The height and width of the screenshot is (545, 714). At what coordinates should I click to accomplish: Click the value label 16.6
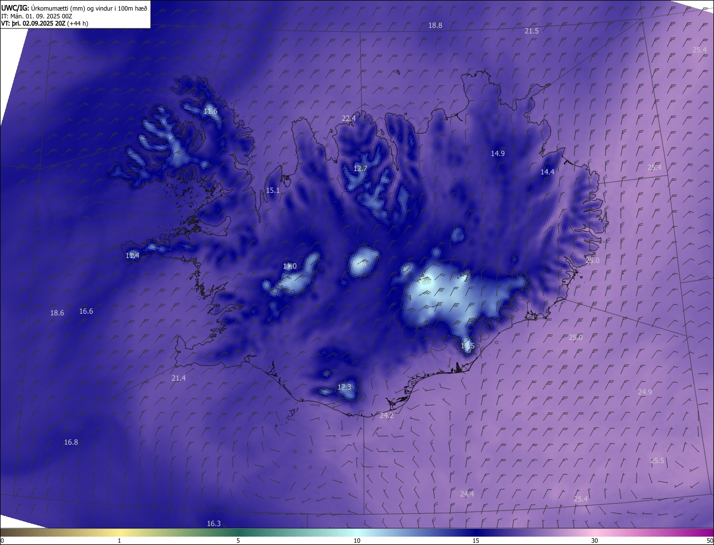pos(86,312)
